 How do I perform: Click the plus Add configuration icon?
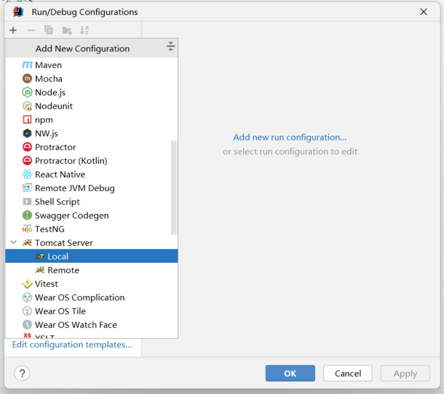13,30
